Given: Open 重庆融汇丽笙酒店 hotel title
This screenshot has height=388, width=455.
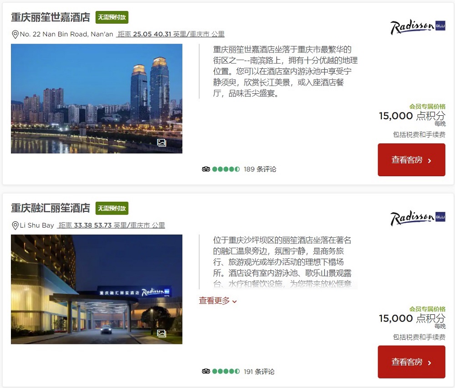Looking at the screenshot, I should tap(51, 208).
